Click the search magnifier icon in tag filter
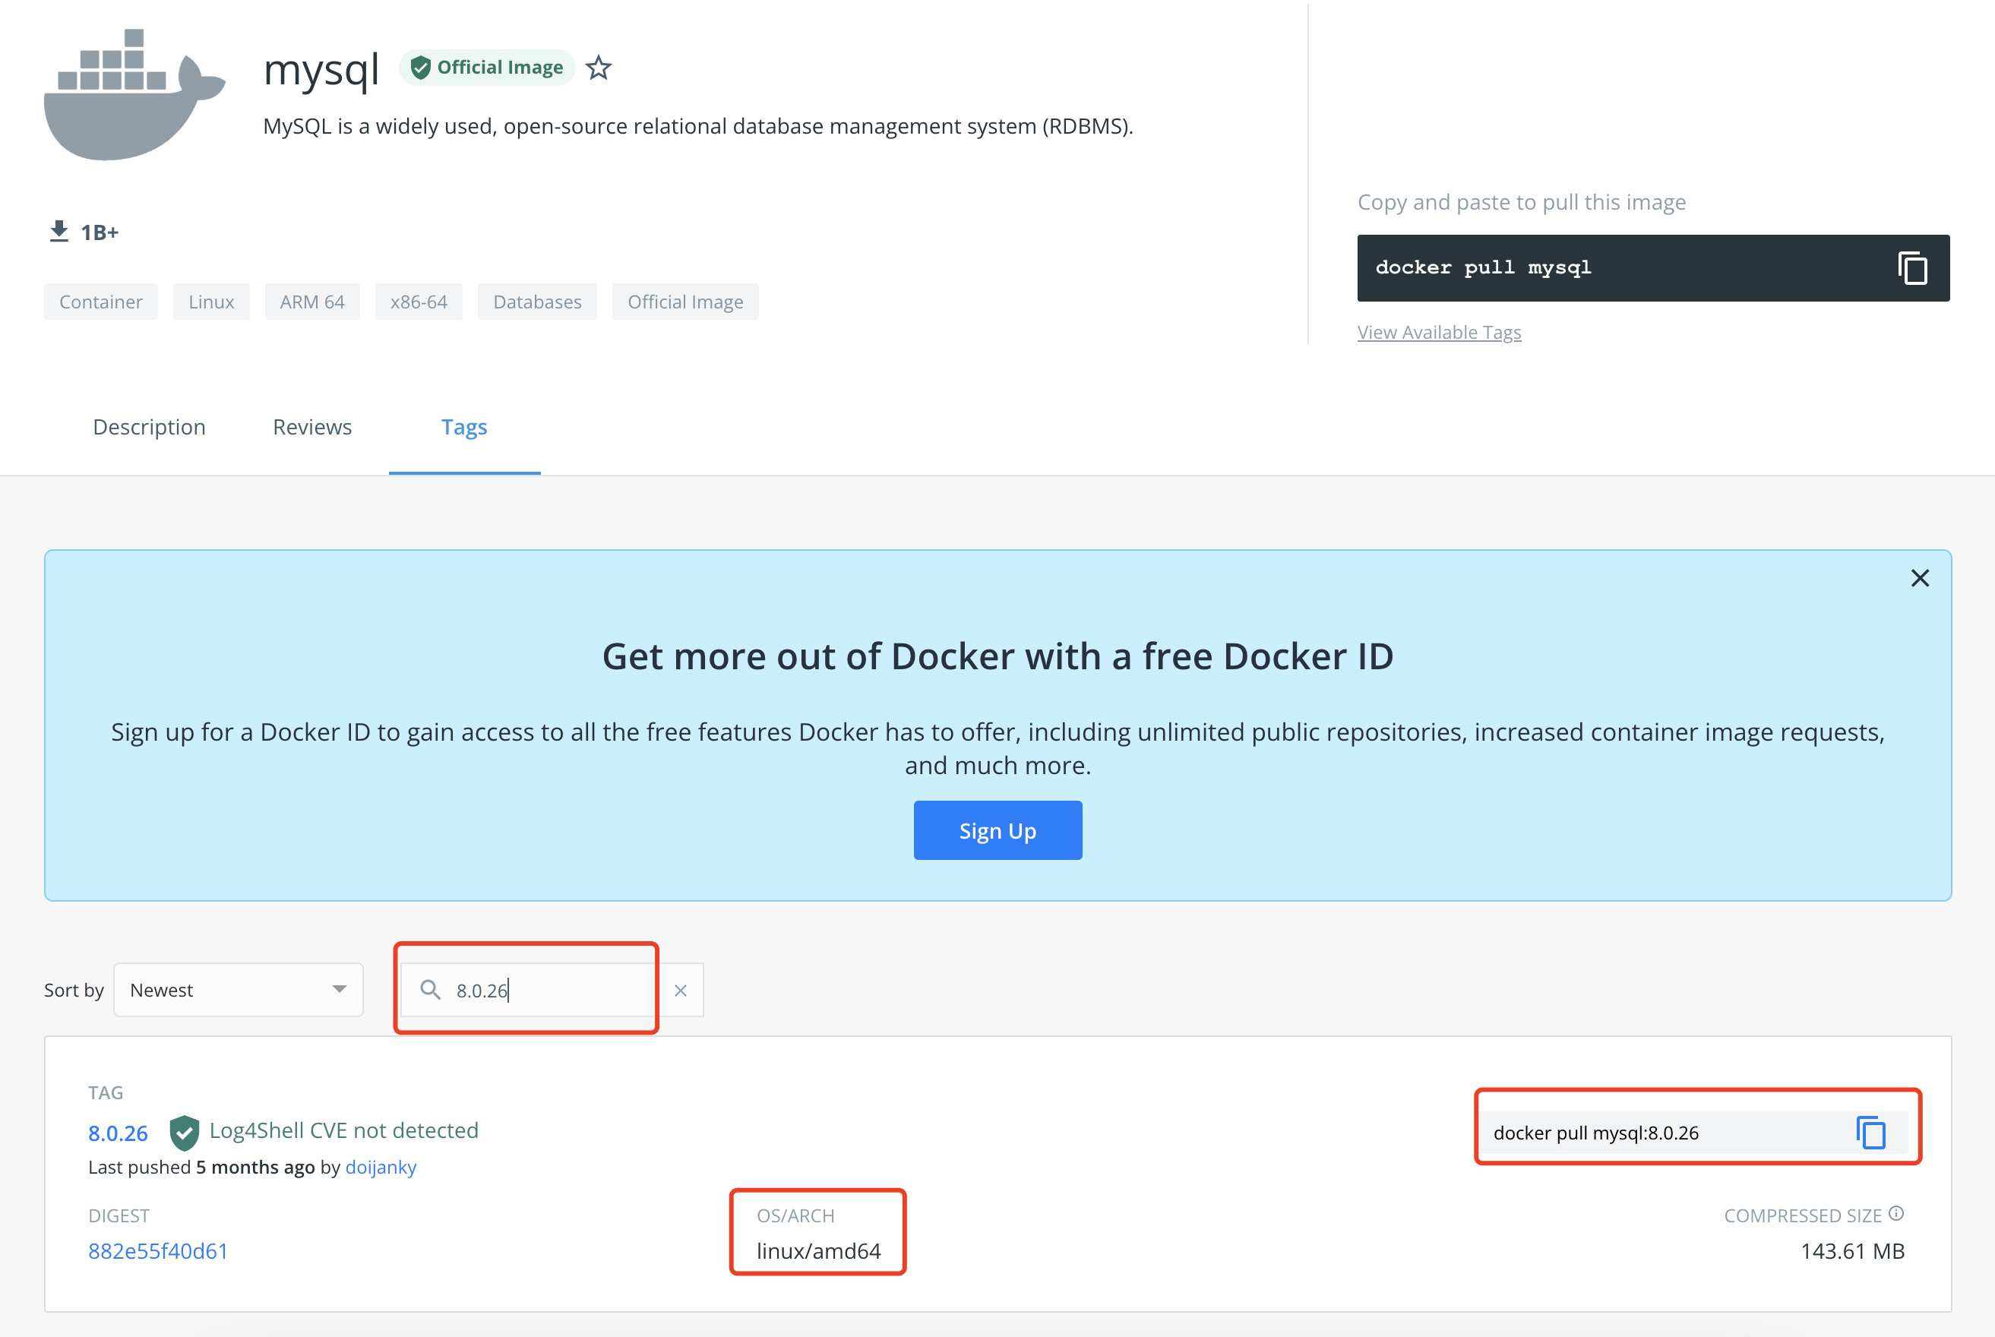This screenshot has height=1337, width=1995. pos(428,989)
